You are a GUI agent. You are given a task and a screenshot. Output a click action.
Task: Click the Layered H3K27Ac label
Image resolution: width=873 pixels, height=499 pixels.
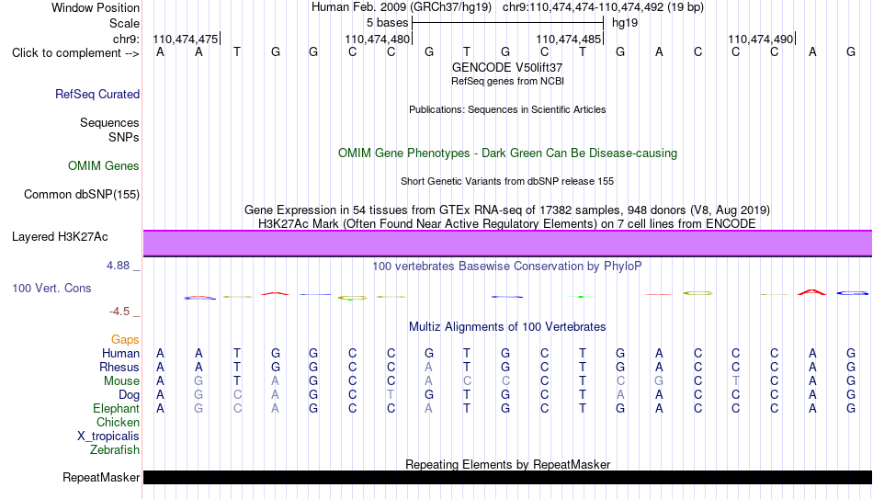click(x=60, y=237)
